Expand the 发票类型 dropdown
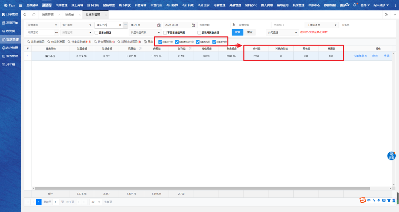The image size is (399, 212). [x=56, y=25]
